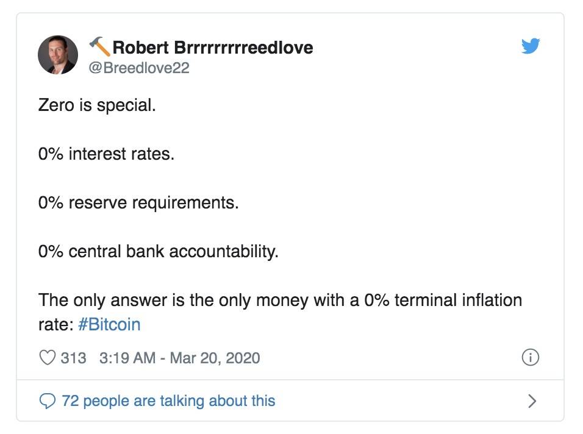Image resolution: width=583 pixels, height=434 pixels.
Task: Click the 313 likes count
Action: 73,358
